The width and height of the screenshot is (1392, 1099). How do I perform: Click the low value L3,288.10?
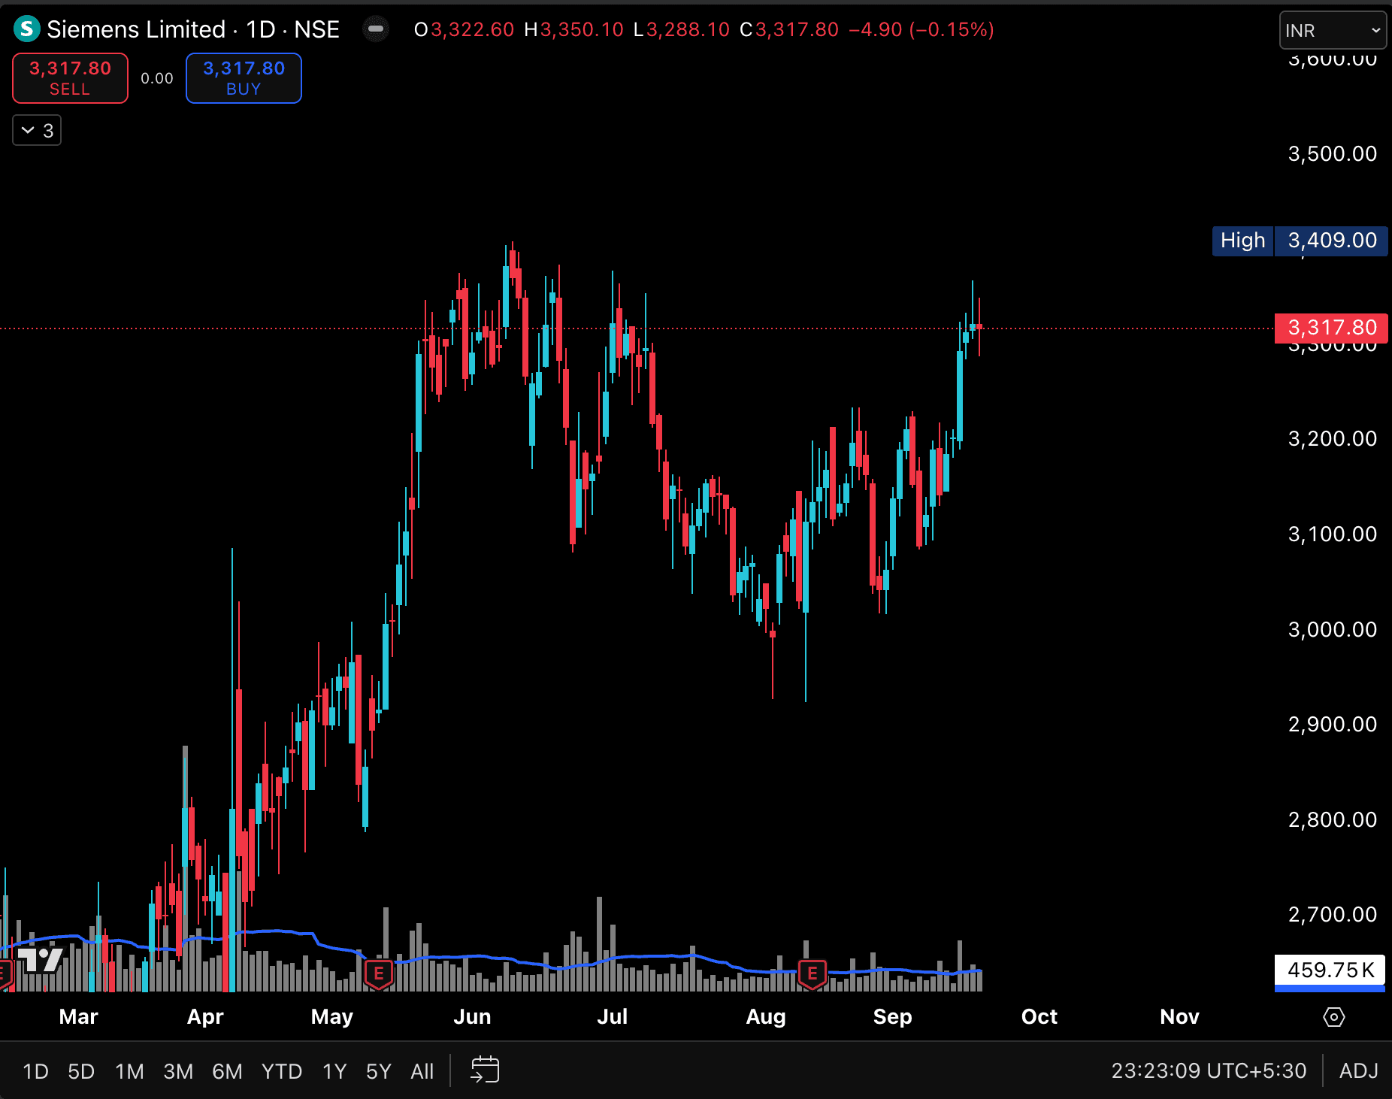click(x=681, y=29)
